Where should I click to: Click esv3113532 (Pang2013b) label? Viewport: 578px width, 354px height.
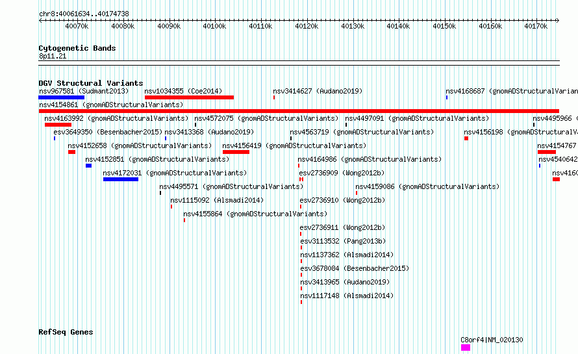coord(343,241)
